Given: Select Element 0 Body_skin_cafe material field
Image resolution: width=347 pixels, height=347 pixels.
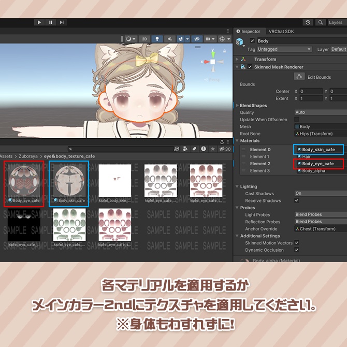Looking at the screenshot, I should click(x=319, y=149).
